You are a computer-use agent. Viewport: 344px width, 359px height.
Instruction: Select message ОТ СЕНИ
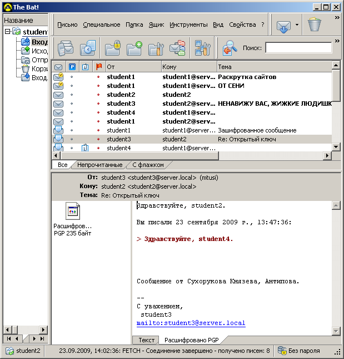point(192,86)
